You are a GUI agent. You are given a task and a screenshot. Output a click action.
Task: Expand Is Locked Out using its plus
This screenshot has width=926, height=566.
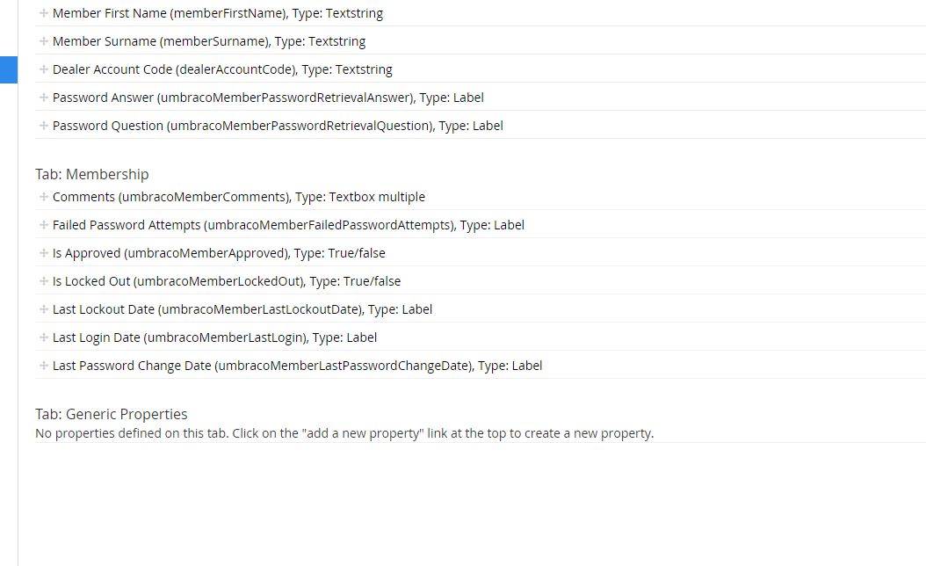[x=43, y=281]
